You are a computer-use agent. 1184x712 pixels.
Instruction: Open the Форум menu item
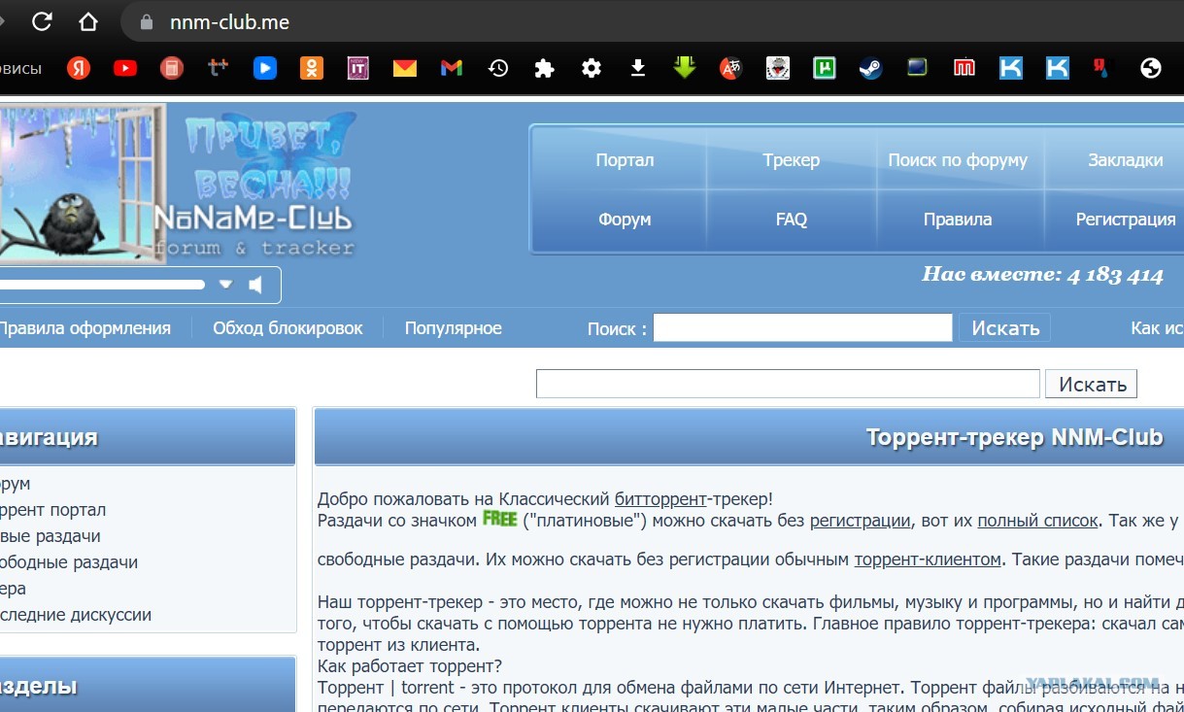point(625,220)
